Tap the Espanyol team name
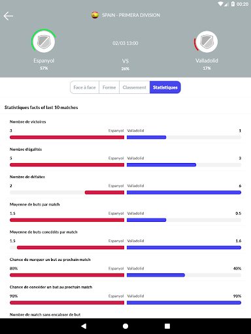Viewport: 251px width, 334px height. [44, 61]
